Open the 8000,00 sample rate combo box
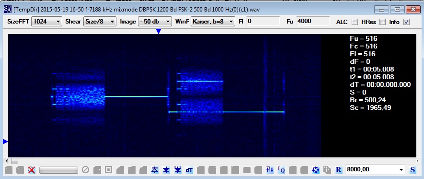Screen dimensions: 424x179 [x=375, y=170]
